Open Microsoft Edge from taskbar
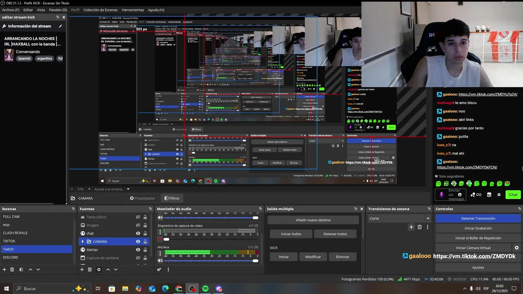The width and height of the screenshot is (523, 294). point(165,289)
